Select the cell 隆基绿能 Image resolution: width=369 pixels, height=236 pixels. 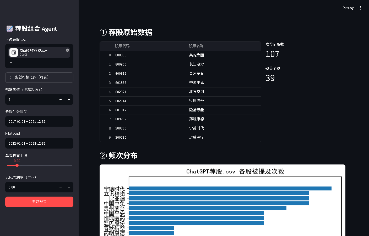click(x=224, y=110)
